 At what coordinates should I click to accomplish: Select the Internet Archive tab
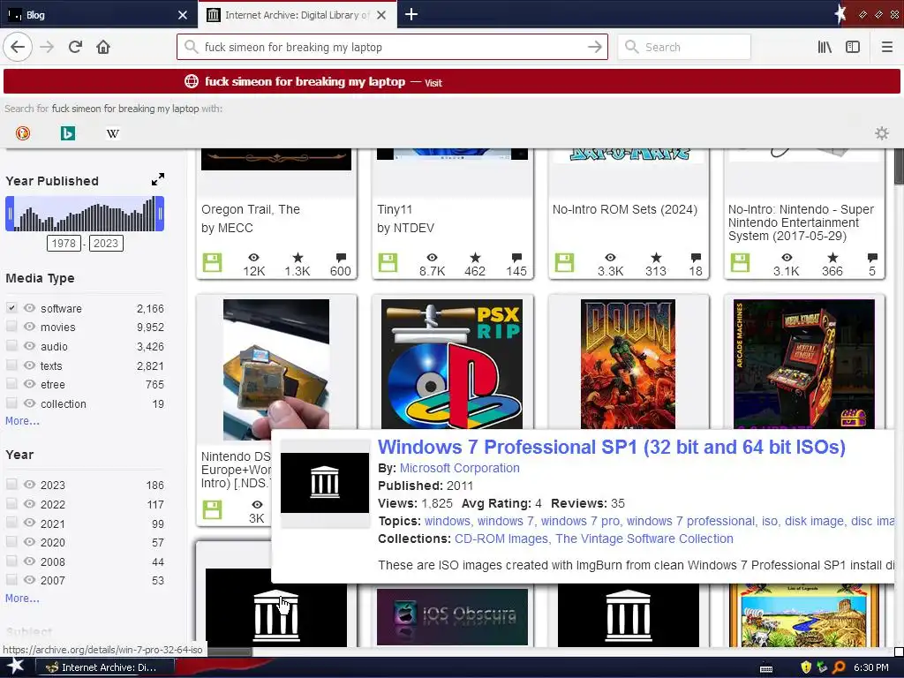coord(297,15)
